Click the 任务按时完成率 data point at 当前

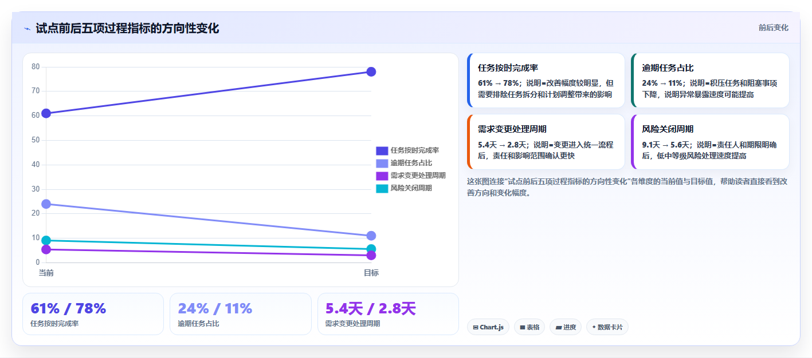click(x=46, y=113)
